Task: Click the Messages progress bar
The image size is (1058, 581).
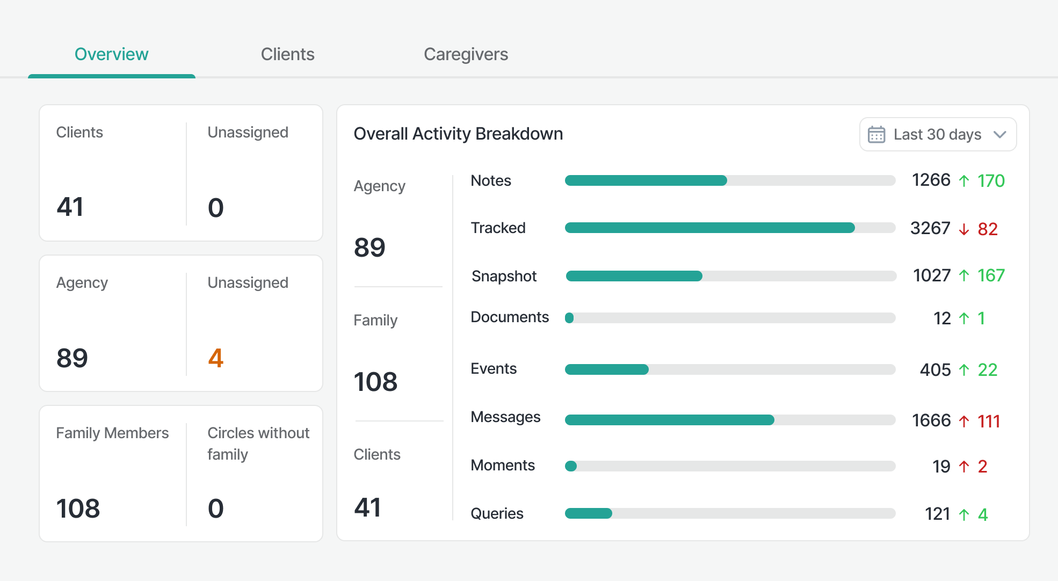Action: pyautogui.click(x=730, y=420)
